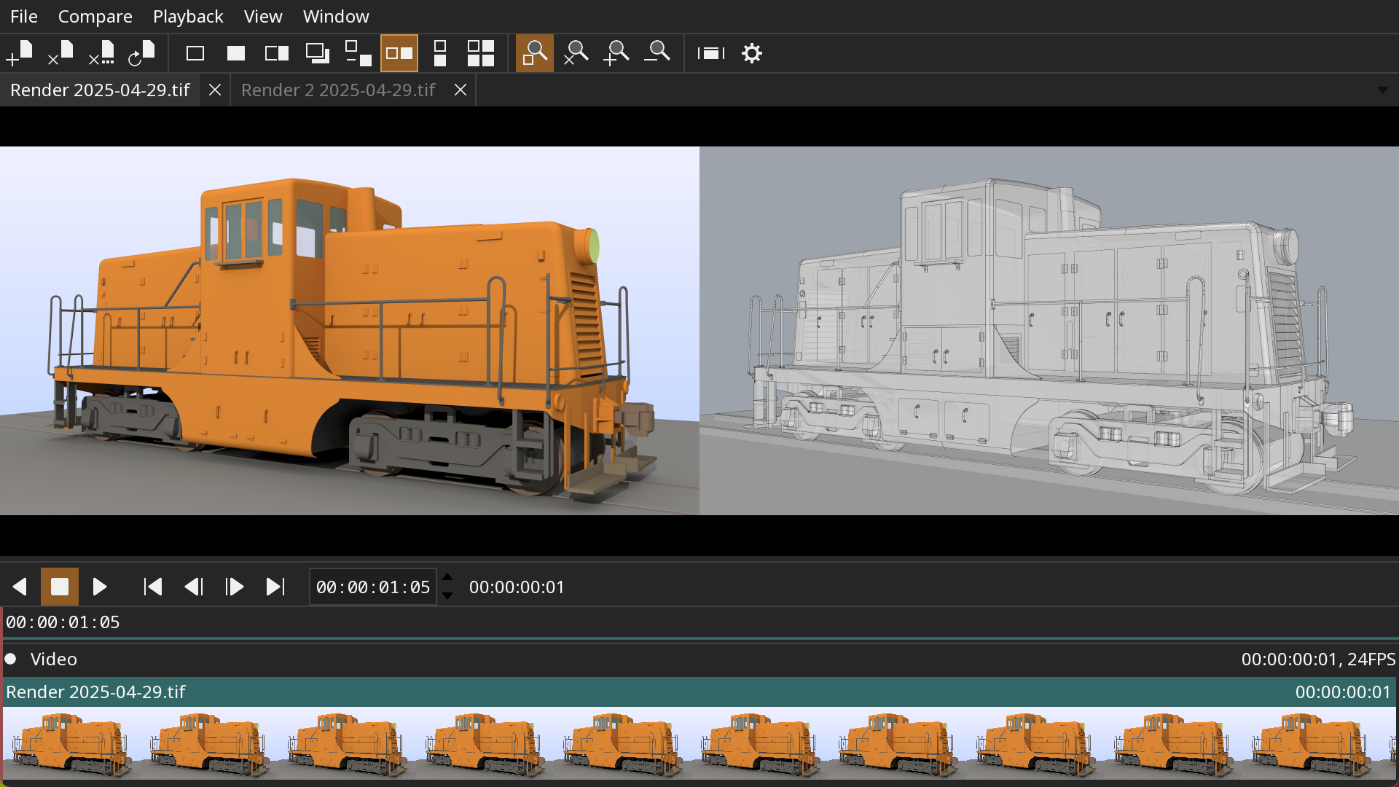Step forward one frame
The height and width of the screenshot is (787, 1399).
(x=235, y=587)
